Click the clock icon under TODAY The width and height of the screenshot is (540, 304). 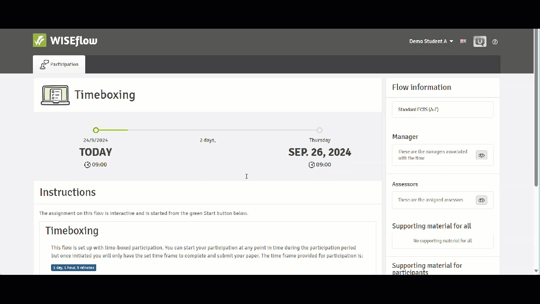[87, 165]
